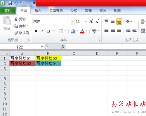
Task: Click the cell borders icon
Action: pos(61,31)
